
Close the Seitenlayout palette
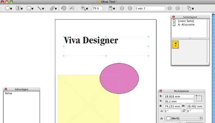pos(174,17)
